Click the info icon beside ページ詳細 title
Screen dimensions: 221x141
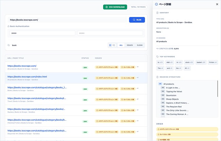(156, 4)
